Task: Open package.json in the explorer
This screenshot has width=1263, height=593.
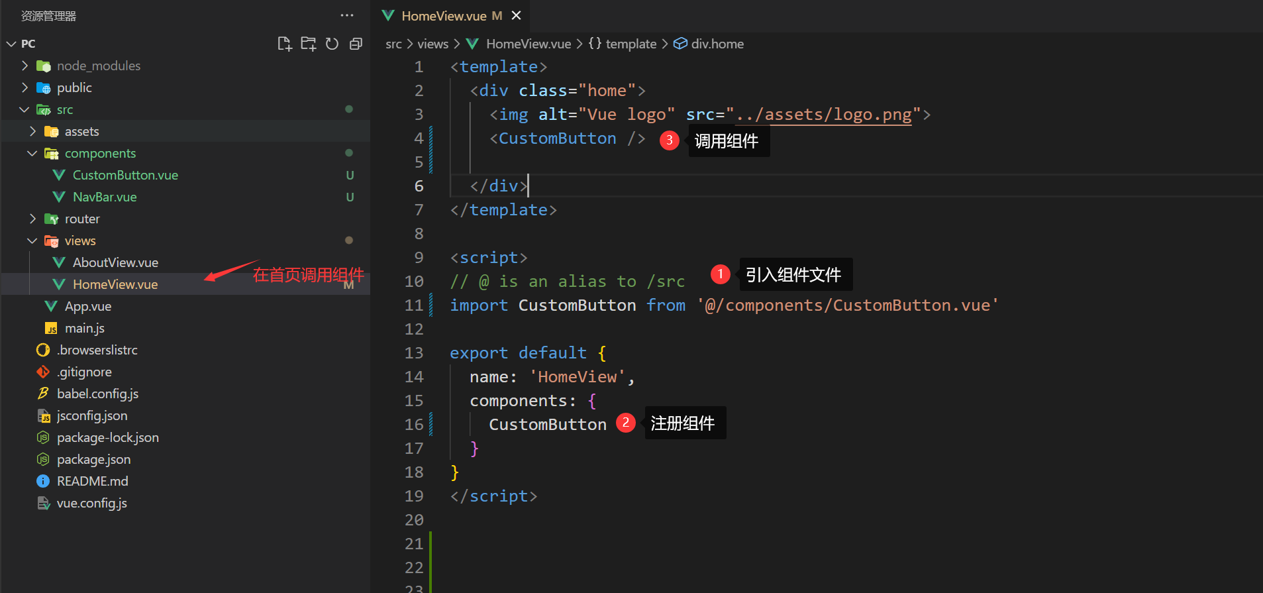Action: tap(93, 459)
